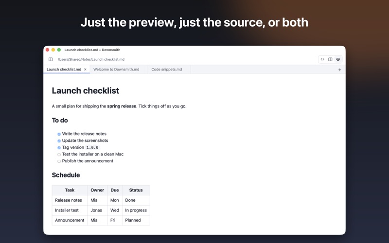
Task: Click the Schedule heading
Action: click(66, 175)
